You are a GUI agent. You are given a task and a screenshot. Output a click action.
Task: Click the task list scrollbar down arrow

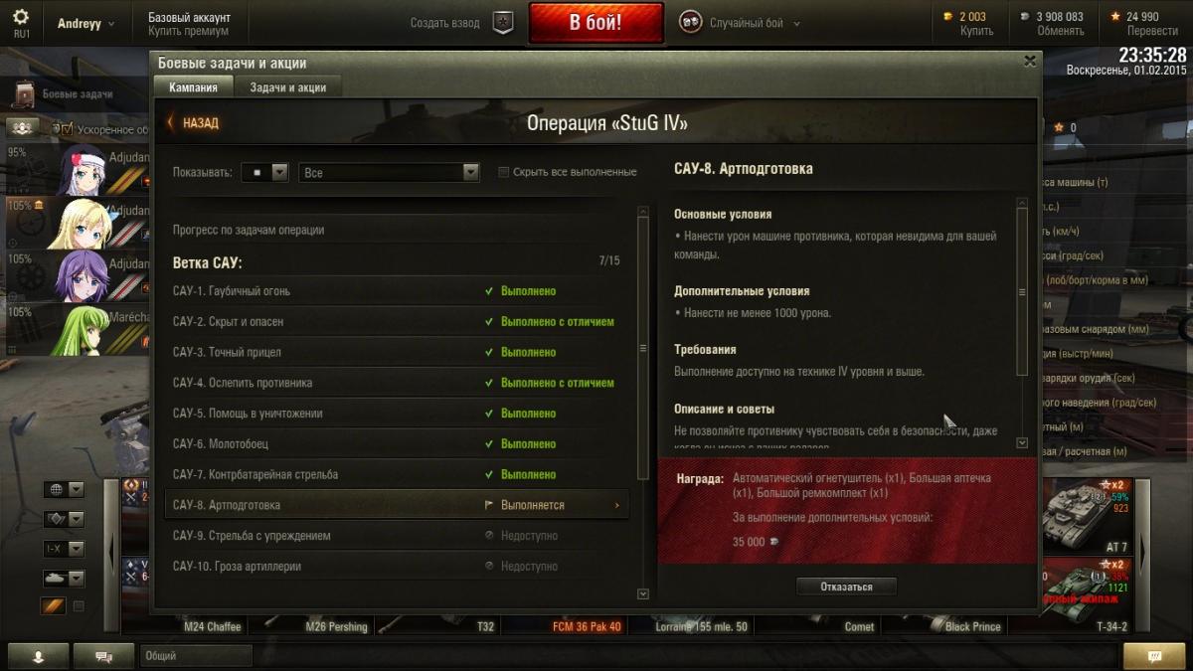(x=642, y=593)
